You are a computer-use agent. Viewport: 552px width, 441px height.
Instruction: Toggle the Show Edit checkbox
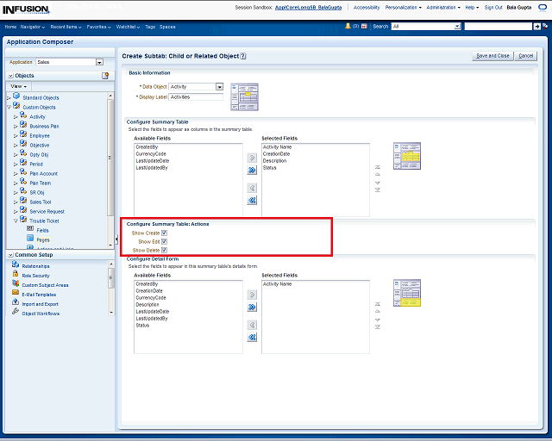coord(164,242)
